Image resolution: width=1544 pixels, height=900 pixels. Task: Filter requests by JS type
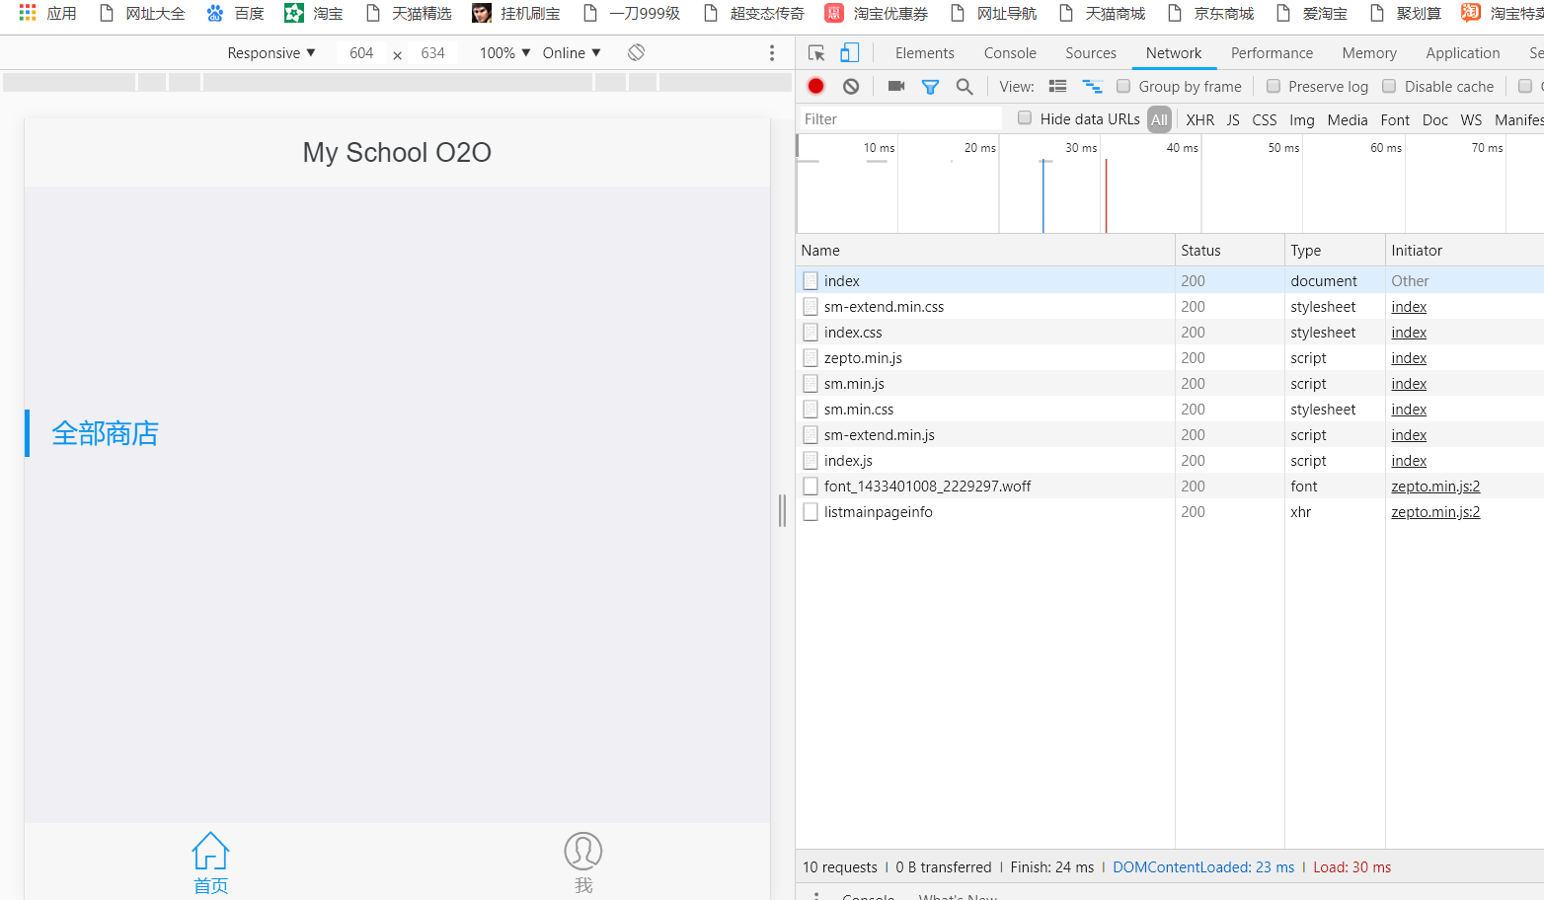tap(1233, 119)
